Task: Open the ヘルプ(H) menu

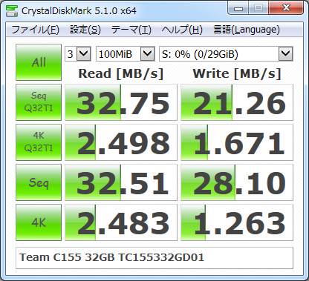Action: point(182,30)
